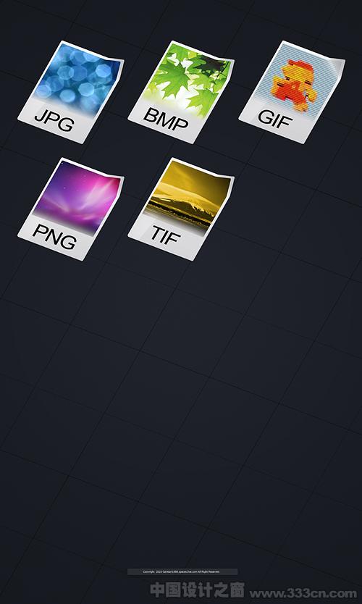This screenshot has width=362, height=604.
Task: Click the blue bokeh preview on JPG icon
Action: [x=79, y=78]
